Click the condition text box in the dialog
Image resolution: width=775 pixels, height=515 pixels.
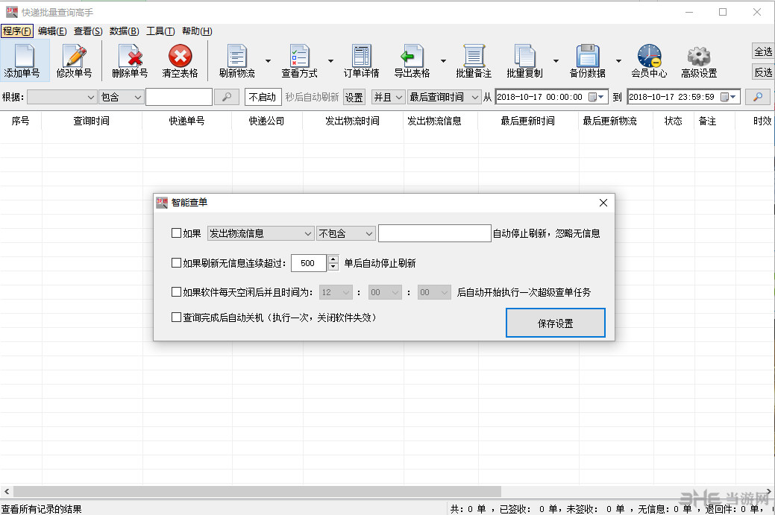(434, 233)
